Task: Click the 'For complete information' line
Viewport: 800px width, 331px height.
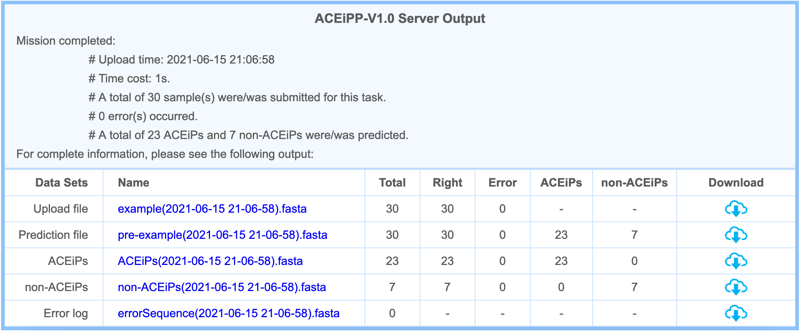Action: coord(165,154)
